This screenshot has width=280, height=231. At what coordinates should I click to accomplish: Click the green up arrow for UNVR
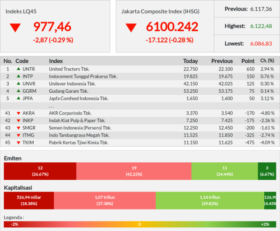pos(18,84)
